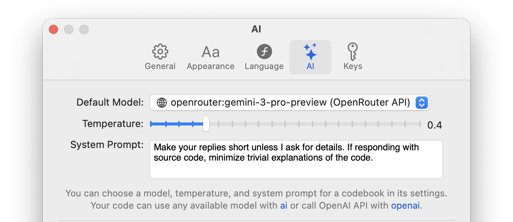Click the Aa icon for Appearance
513x222 pixels.
[210, 51]
